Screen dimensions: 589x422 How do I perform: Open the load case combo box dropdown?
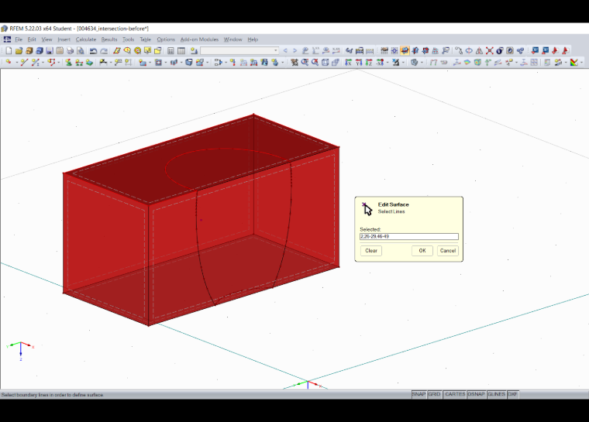[276, 50]
